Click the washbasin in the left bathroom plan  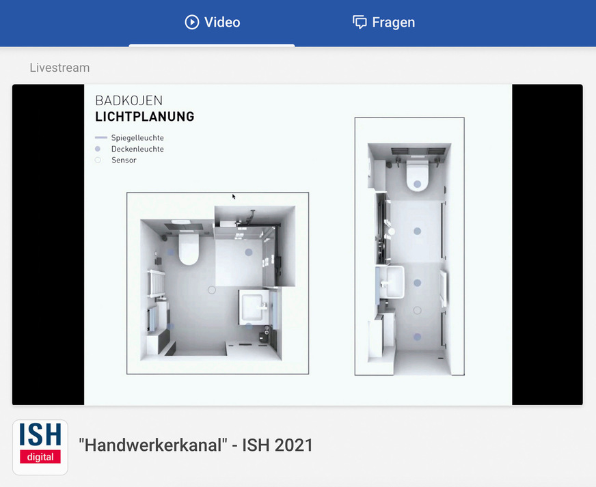tap(255, 305)
